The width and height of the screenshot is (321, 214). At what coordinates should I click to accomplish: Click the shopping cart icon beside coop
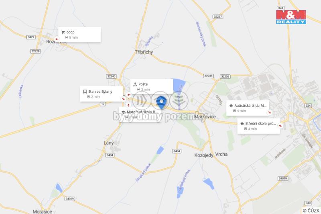(63, 33)
